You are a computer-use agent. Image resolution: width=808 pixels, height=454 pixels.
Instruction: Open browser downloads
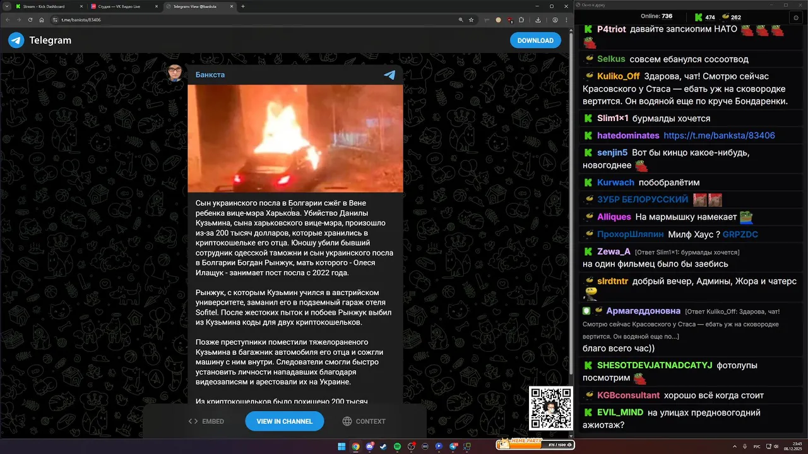[x=538, y=20]
